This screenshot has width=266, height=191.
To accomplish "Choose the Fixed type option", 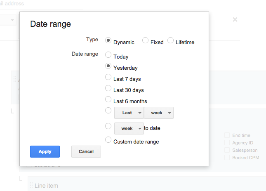I will tap(145, 40).
